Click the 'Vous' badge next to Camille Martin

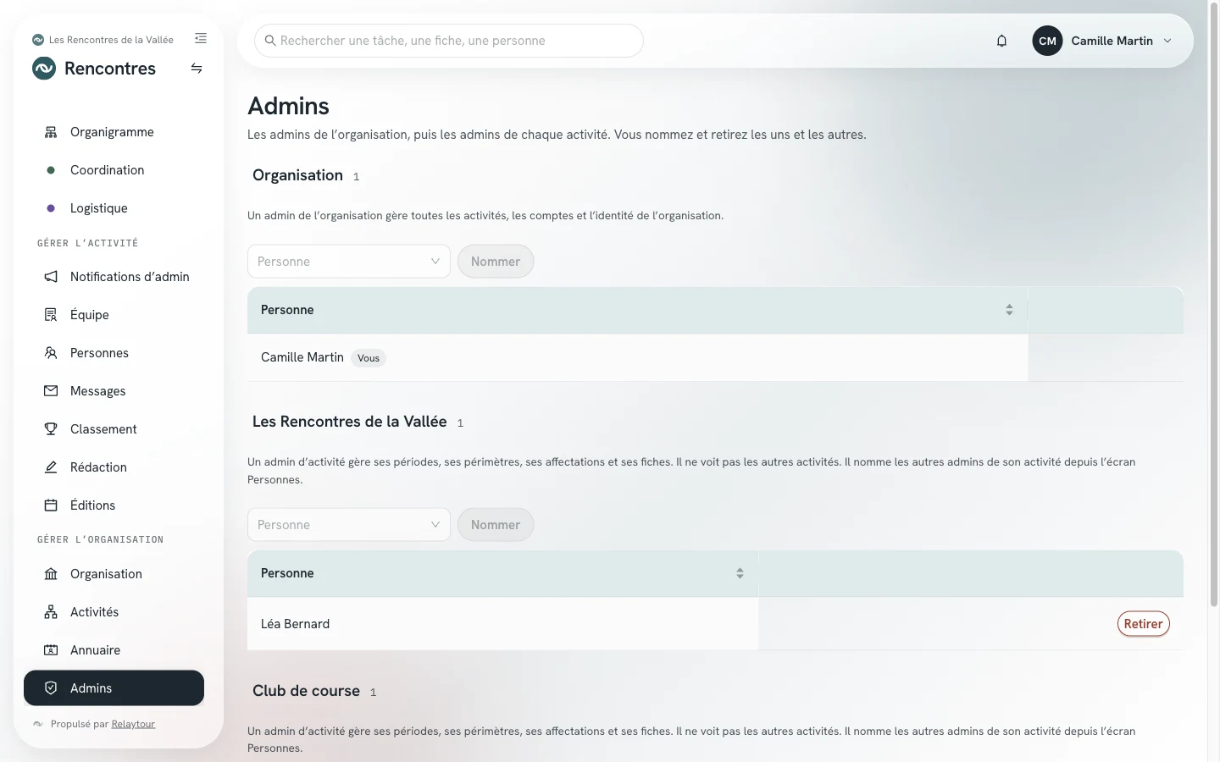(x=369, y=358)
